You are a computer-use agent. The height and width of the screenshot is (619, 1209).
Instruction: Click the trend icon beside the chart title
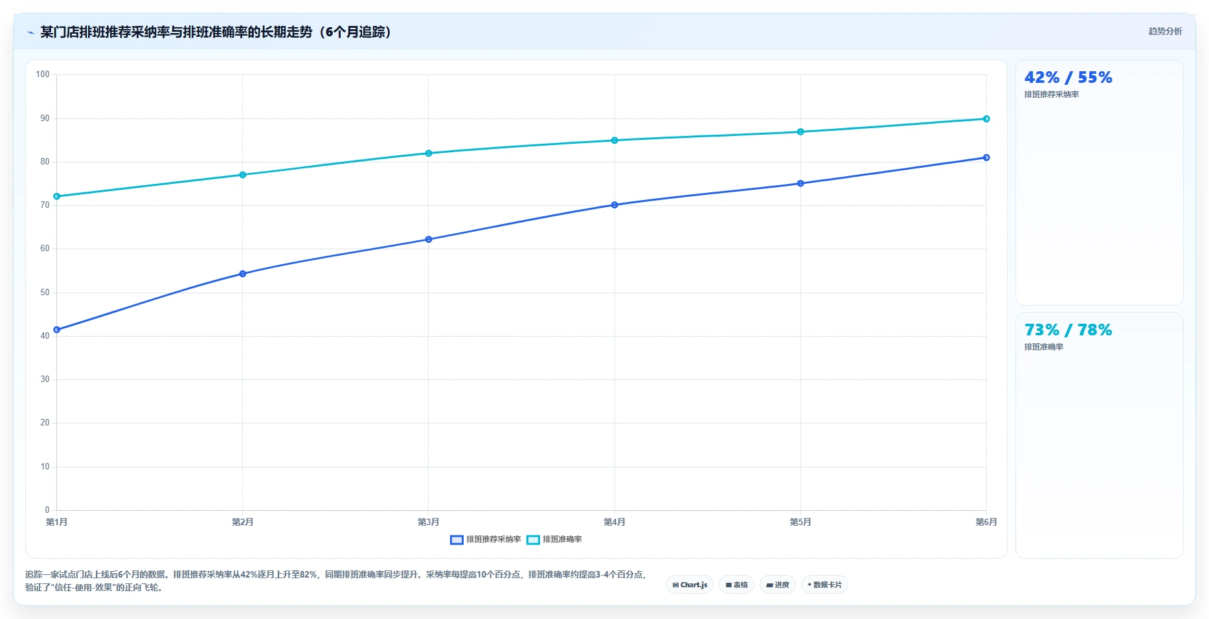pos(30,32)
